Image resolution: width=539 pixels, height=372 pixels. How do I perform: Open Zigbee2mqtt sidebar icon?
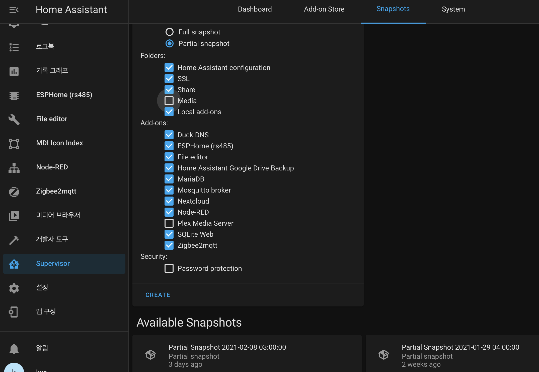point(14,192)
